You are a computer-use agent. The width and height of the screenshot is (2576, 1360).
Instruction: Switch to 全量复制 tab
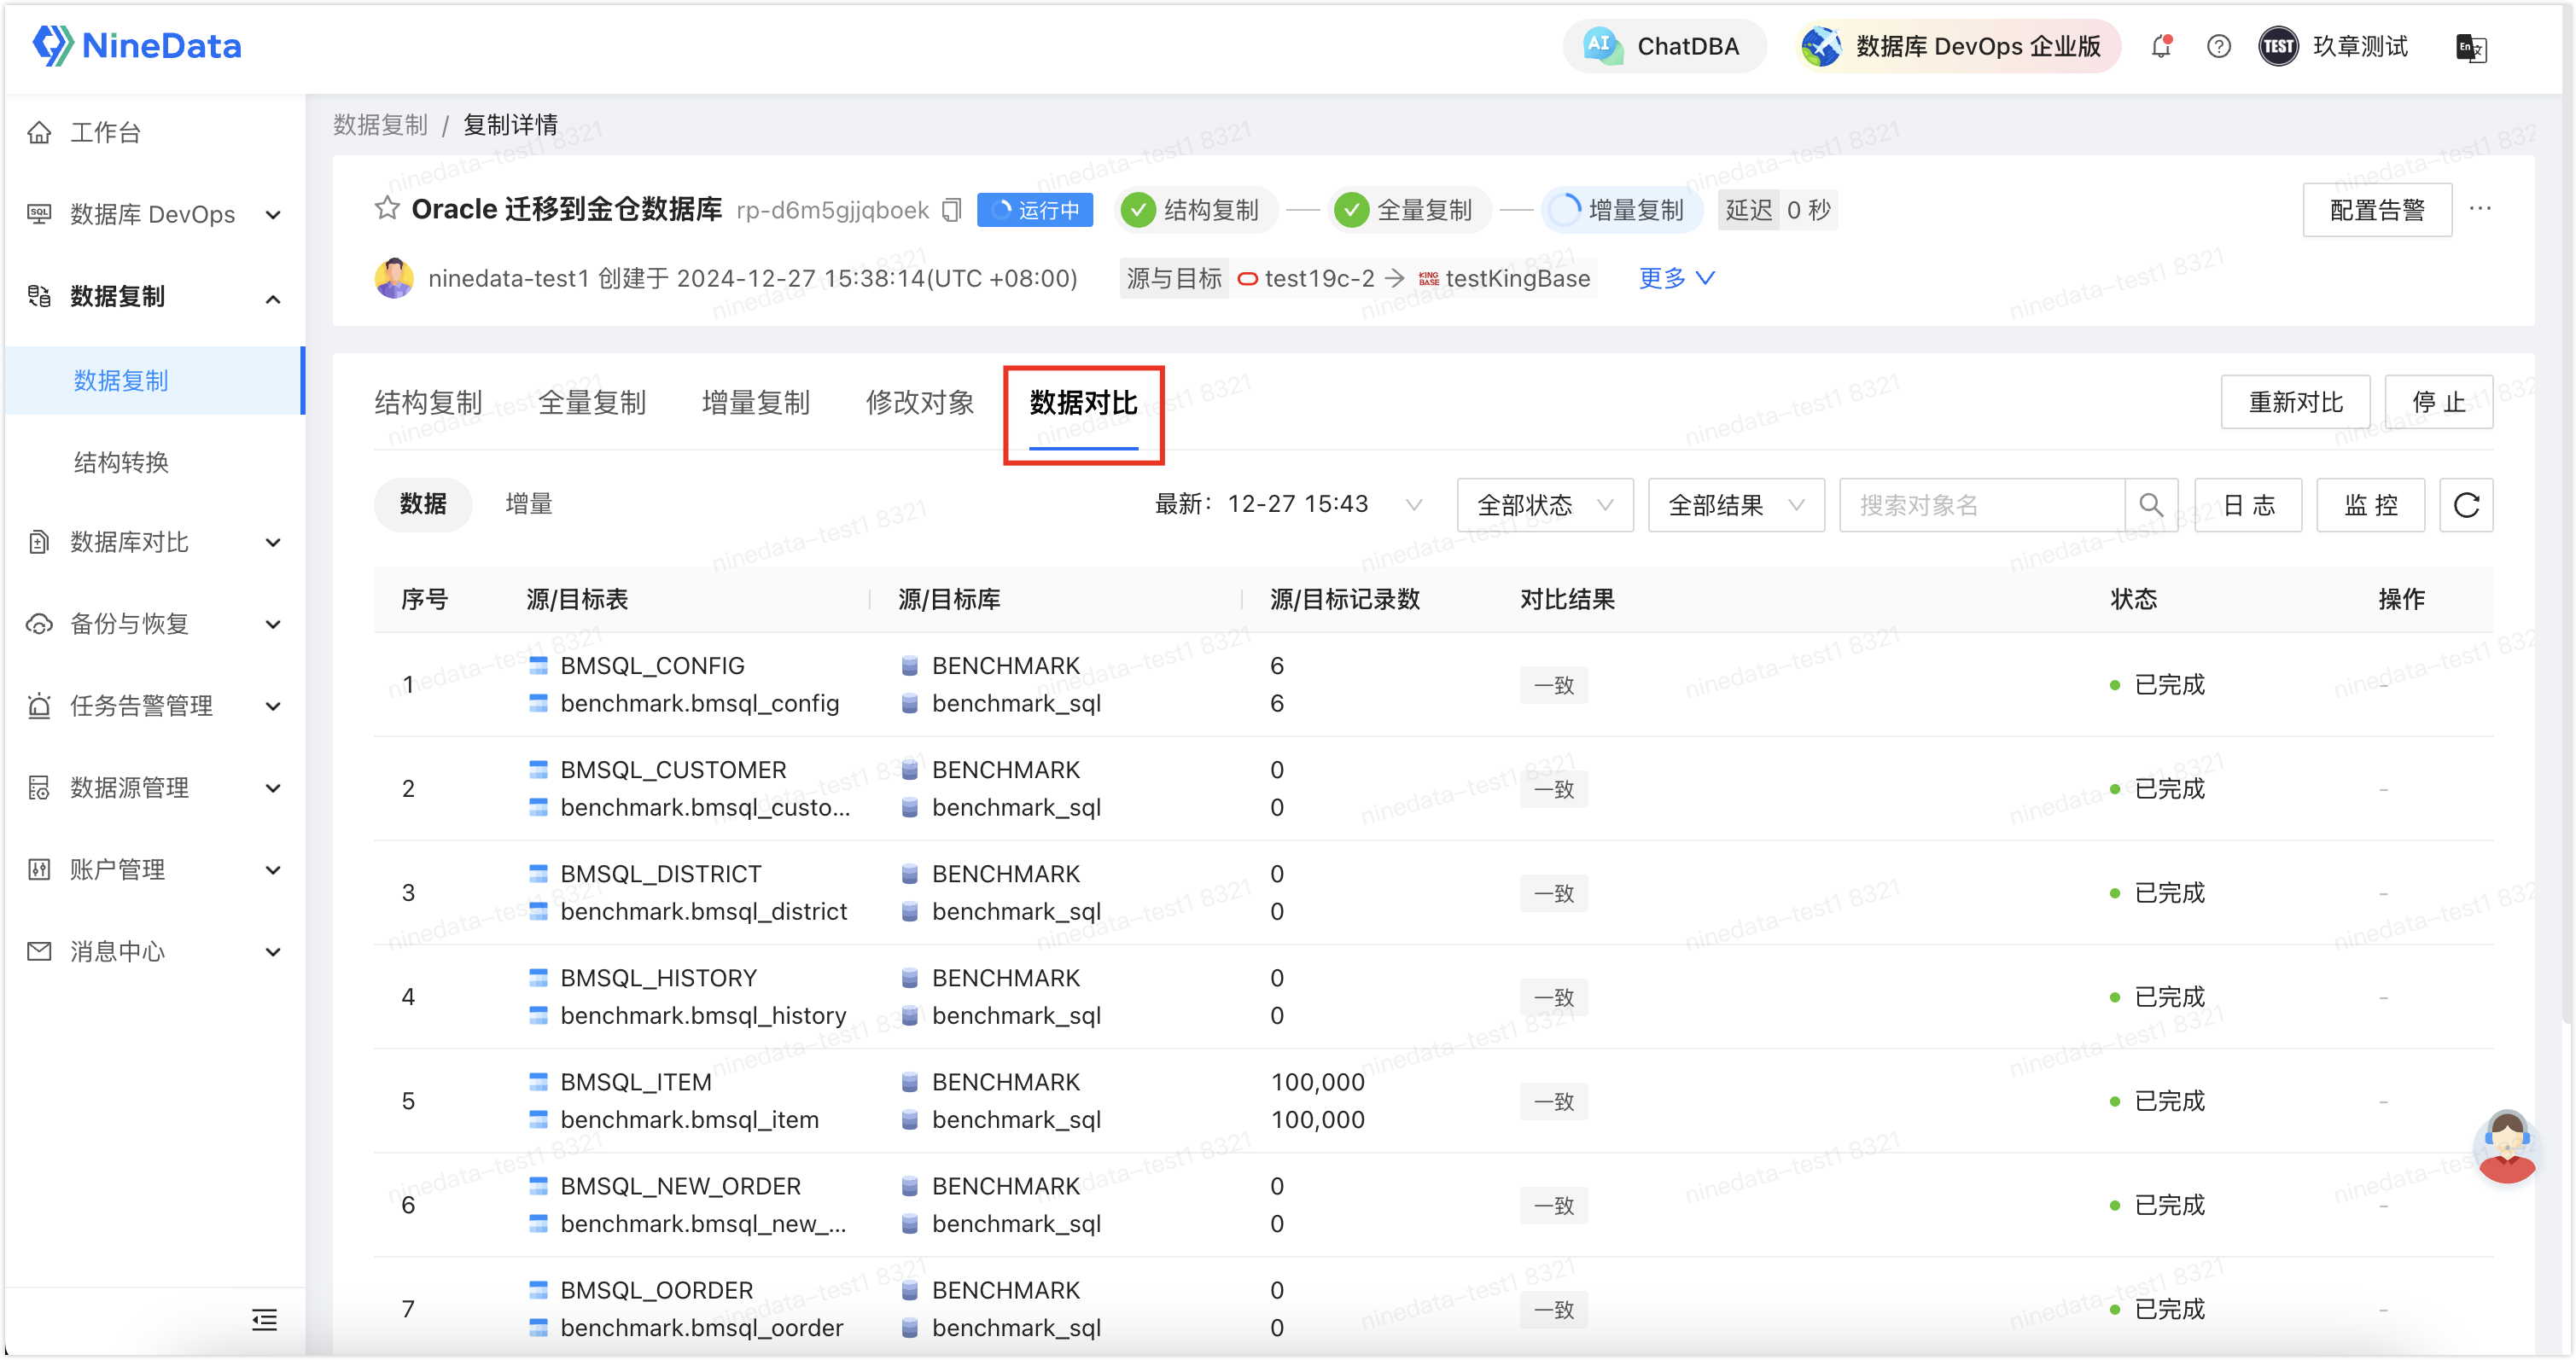[x=592, y=403]
